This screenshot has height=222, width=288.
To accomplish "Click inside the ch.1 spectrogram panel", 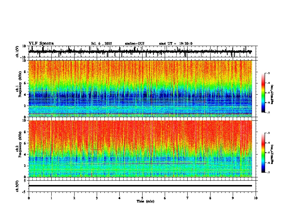I will (140, 89).
